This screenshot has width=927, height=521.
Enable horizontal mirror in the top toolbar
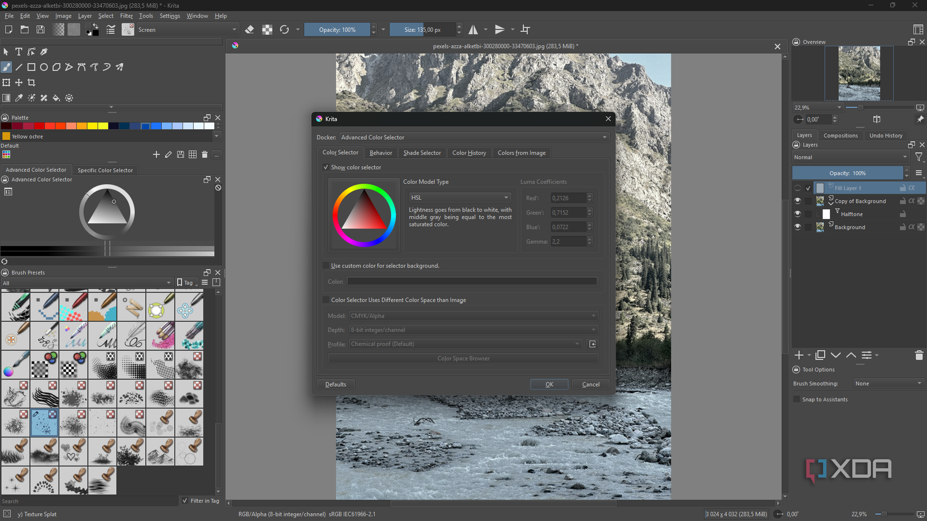point(472,29)
